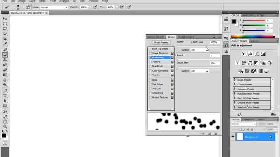Expand Hue/Saturation Presets

coord(234,93)
